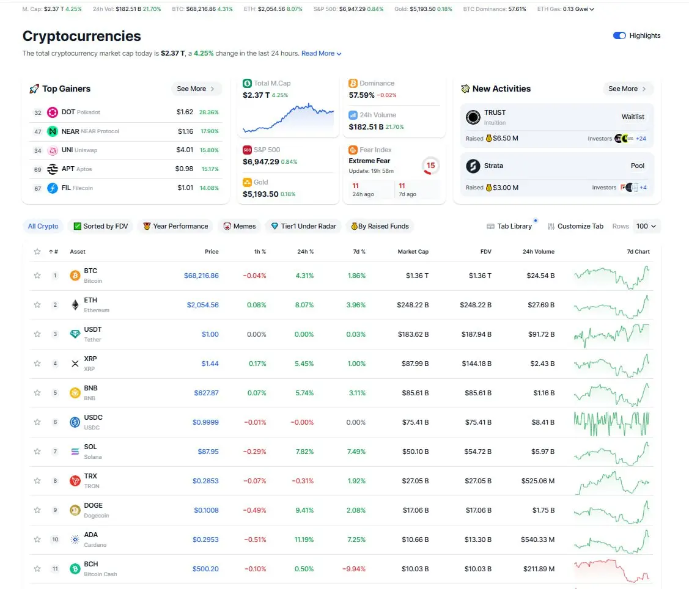The height and width of the screenshot is (589, 689).
Task: Click the Total M.Cap line chart
Action: pos(289,118)
